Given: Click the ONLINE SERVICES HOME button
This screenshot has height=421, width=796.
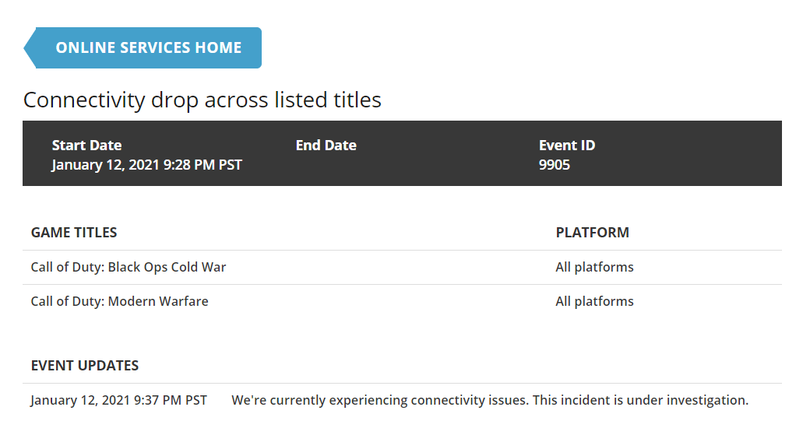Looking at the screenshot, I should coord(149,47).
